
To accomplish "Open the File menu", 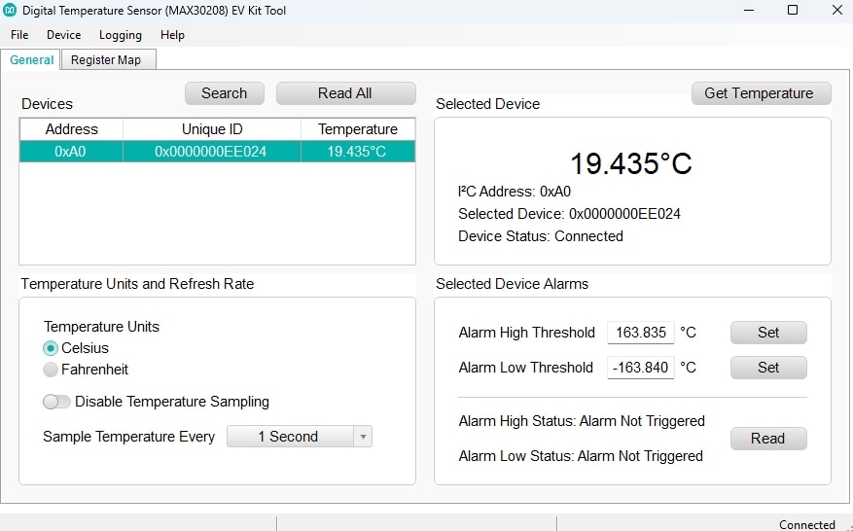I will [x=19, y=35].
